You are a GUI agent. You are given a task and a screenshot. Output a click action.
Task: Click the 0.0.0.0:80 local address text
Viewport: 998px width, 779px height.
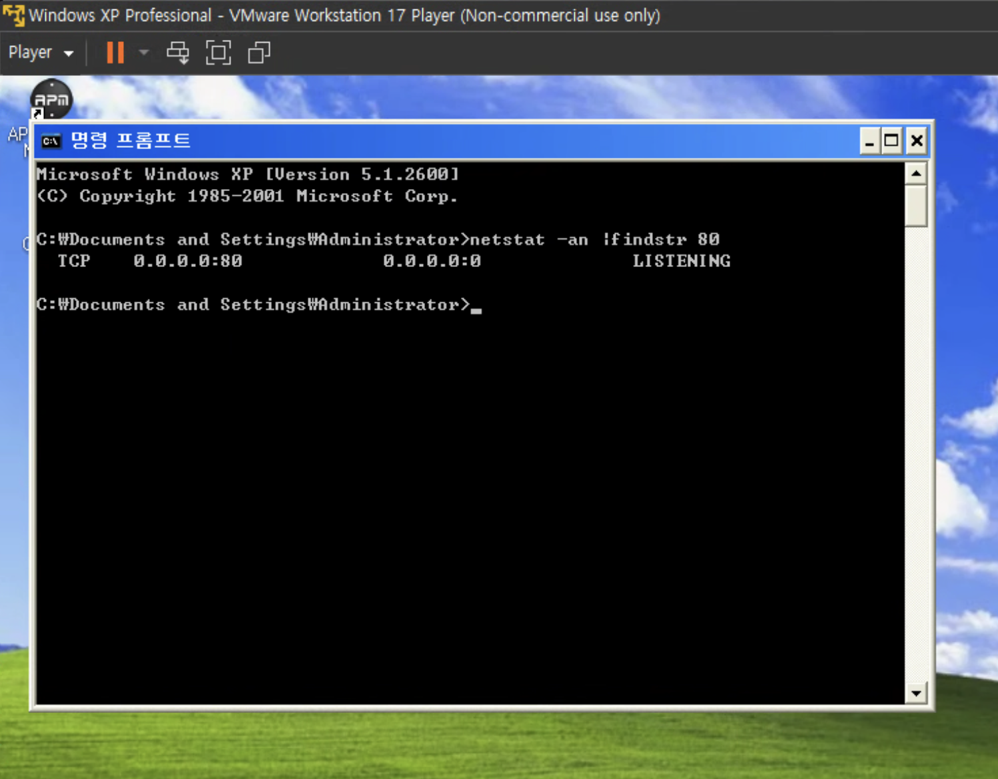point(188,261)
